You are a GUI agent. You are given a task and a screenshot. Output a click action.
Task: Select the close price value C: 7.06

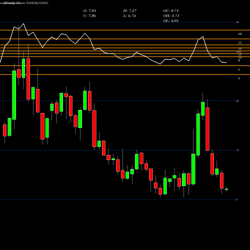89,16
